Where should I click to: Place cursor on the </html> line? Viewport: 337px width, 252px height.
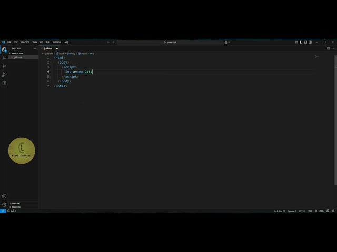coord(61,86)
